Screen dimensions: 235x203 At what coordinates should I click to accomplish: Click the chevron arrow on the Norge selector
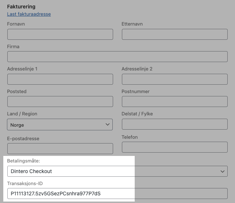click(108, 125)
